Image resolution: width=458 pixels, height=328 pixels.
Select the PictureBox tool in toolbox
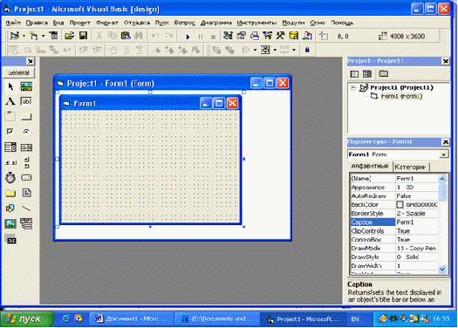(x=26, y=86)
